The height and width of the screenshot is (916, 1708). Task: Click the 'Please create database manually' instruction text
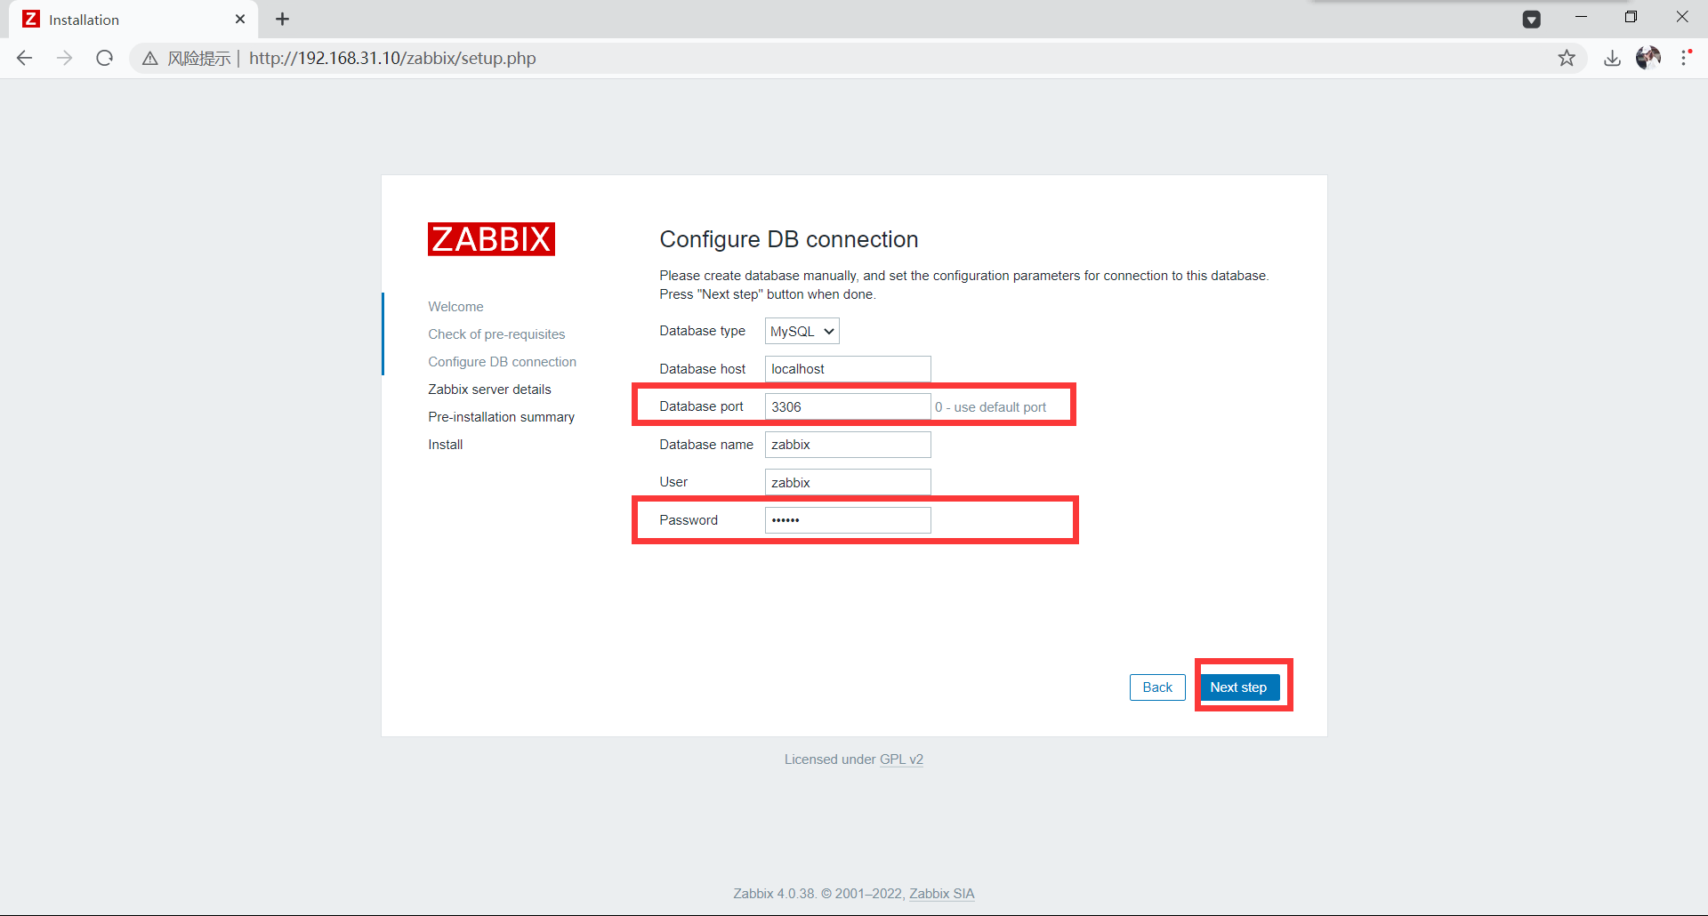coord(963,285)
